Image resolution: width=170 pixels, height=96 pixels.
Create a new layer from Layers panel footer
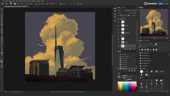pos(133,49)
